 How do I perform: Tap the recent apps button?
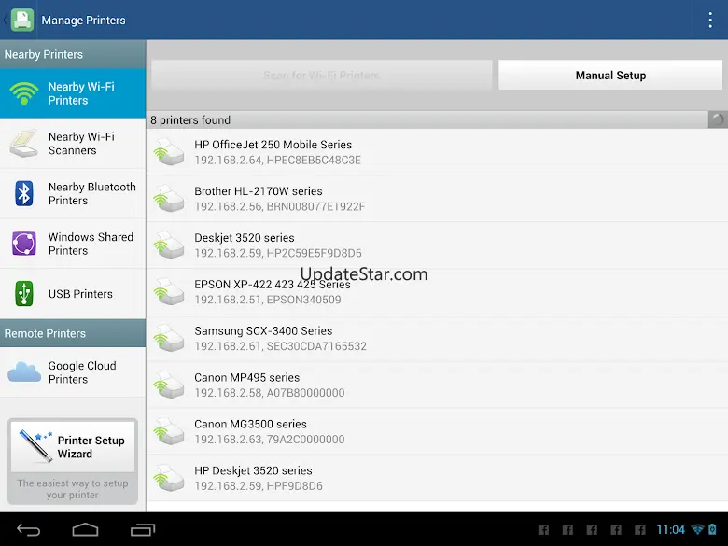pyautogui.click(x=143, y=530)
